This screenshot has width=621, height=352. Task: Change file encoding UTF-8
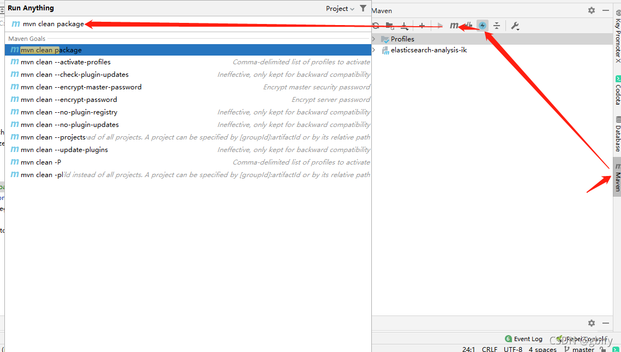click(513, 349)
